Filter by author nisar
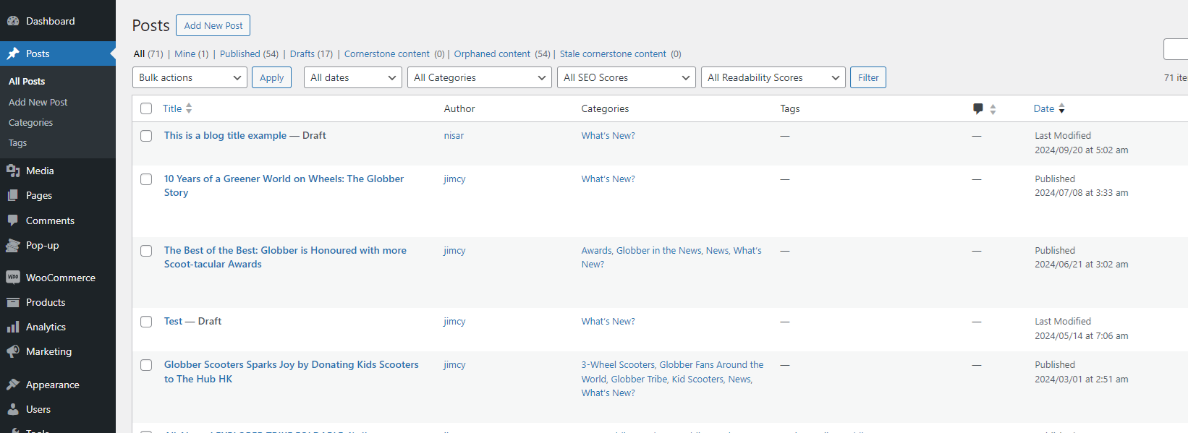 tap(454, 135)
